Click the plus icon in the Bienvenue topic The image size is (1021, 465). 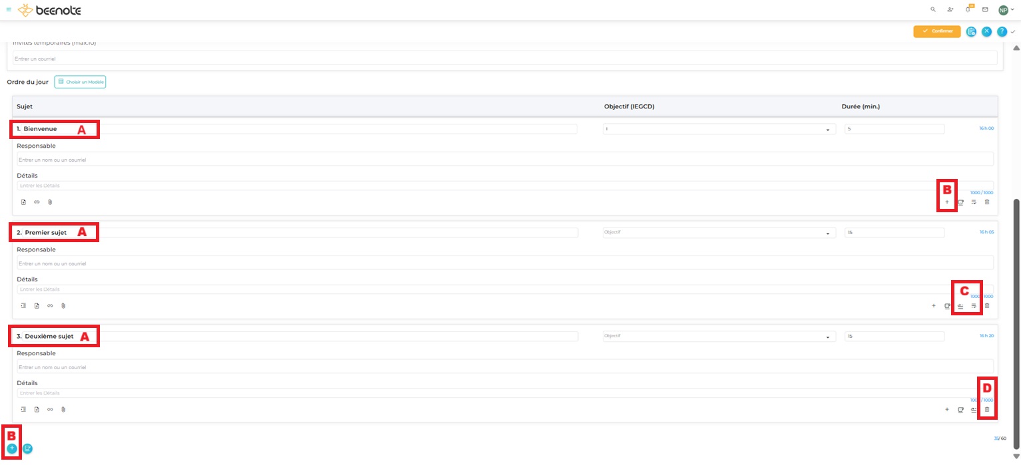click(x=946, y=202)
